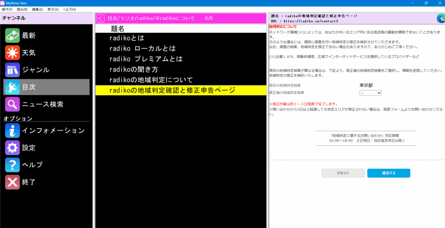Click the 東京都 region result text
The image size is (445, 228).
click(366, 85)
